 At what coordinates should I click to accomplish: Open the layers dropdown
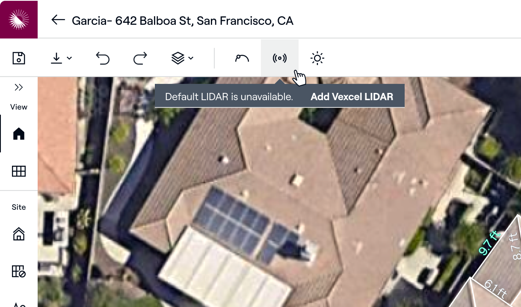182,58
